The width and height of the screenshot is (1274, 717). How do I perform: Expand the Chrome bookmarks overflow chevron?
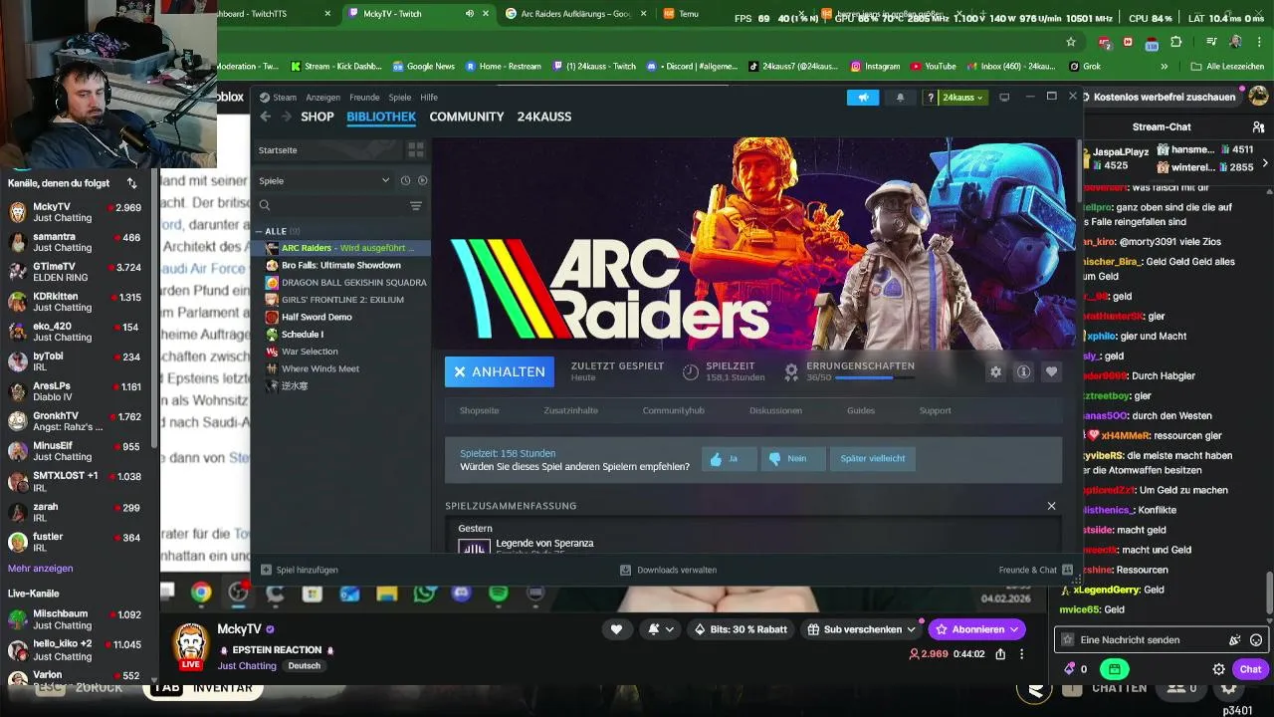[1165, 67]
